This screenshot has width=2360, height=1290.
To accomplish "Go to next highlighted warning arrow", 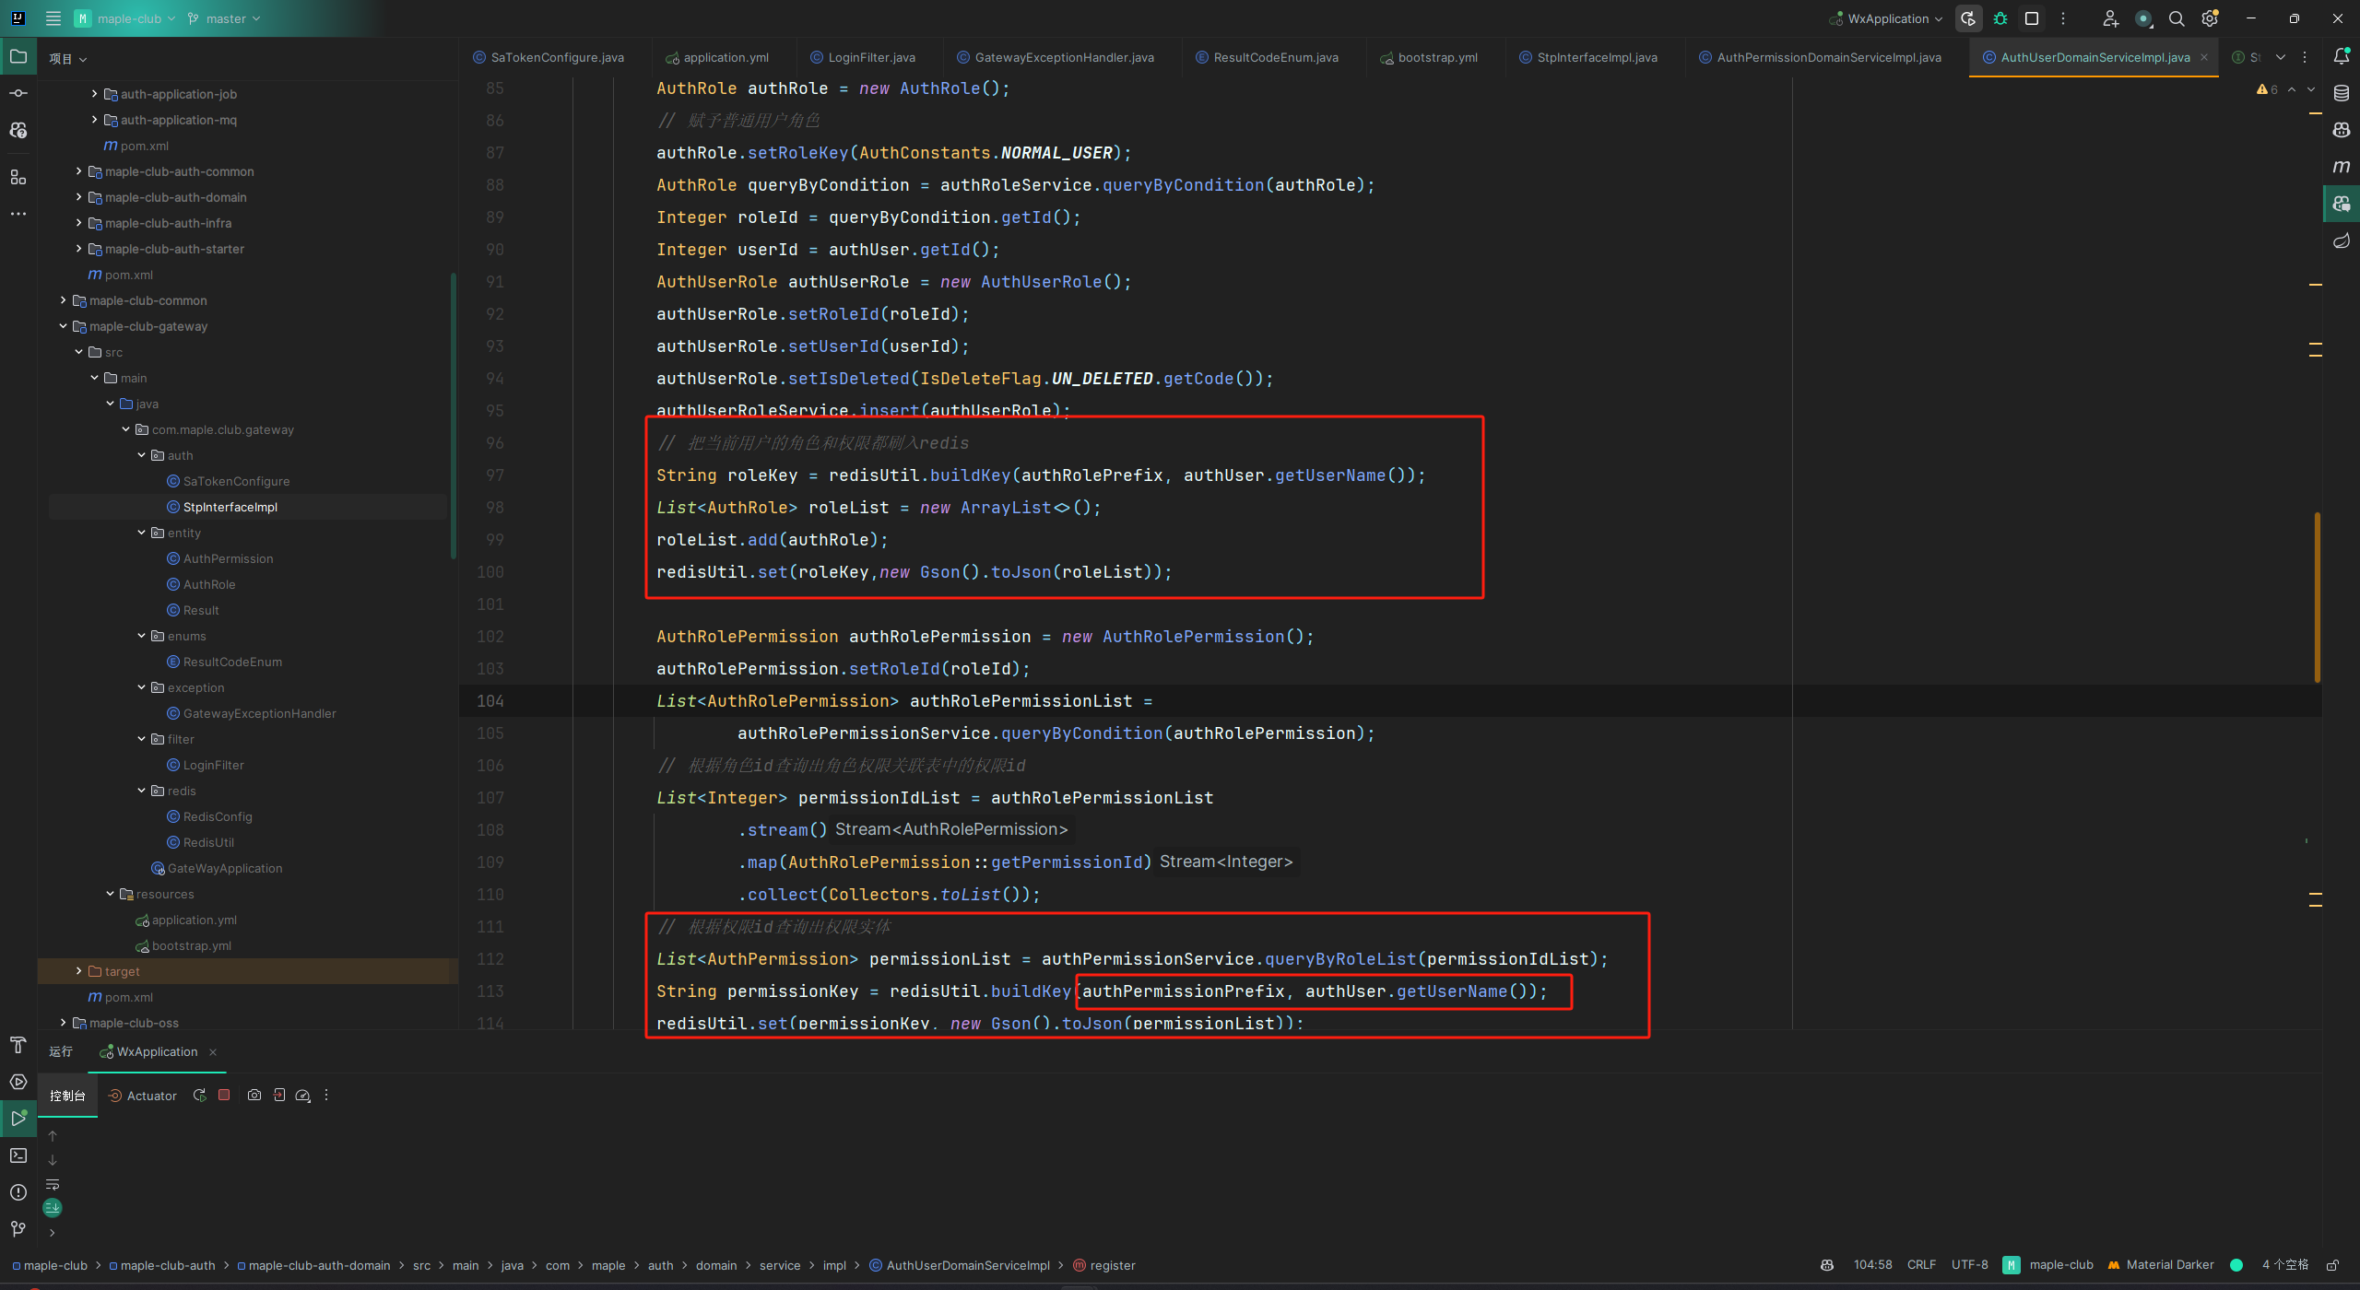I will pos(2310,89).
